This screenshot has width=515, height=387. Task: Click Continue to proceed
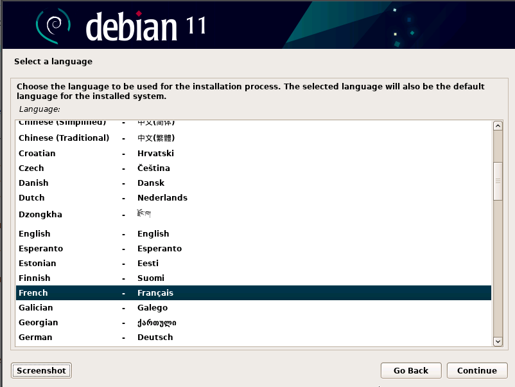(x=477, y=370)
